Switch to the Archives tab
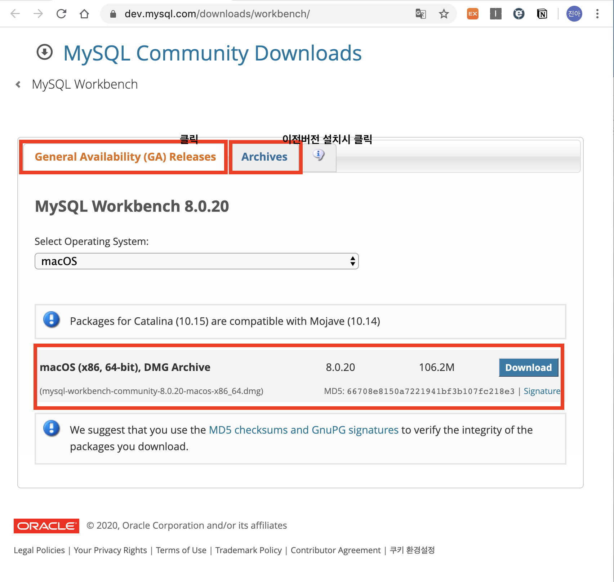Viewport: 614px width, 582px height. point(264,157)
